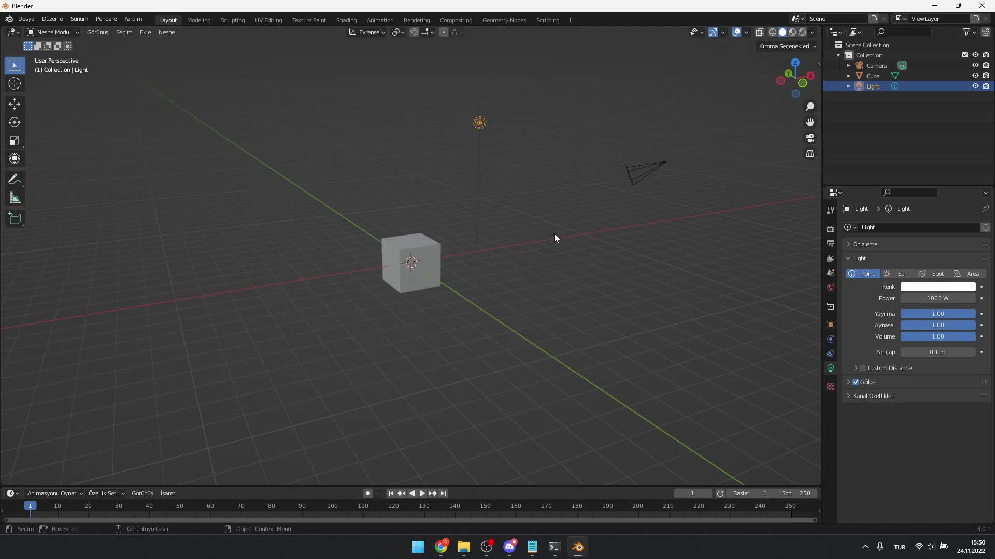Select the Measure tool icon

tap(15, 198)
